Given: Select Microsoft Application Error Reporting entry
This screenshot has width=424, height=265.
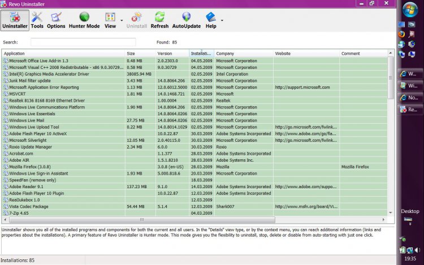Looking at the screenshot, I should click(x=44, y=87).
